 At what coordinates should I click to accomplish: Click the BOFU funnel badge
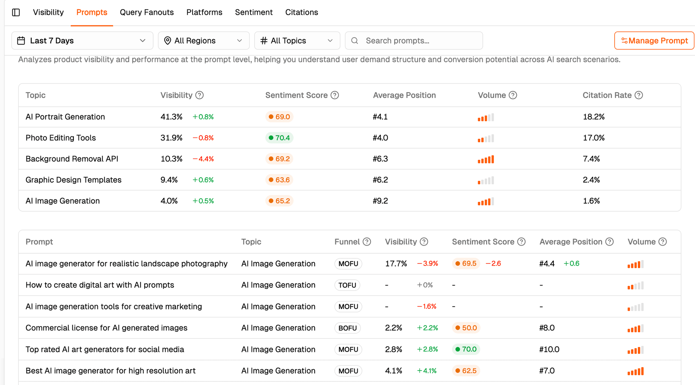[347, 328]
